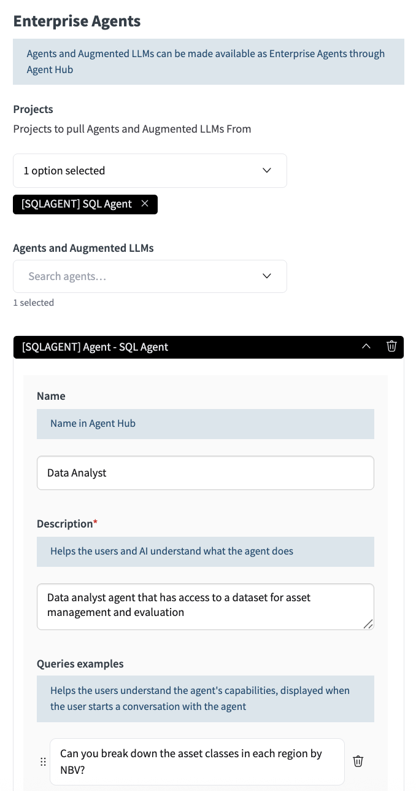This screenshot has height=791, width=416.
Task: Click the Agent Hub info banner at top
Action: click(208, 61)
